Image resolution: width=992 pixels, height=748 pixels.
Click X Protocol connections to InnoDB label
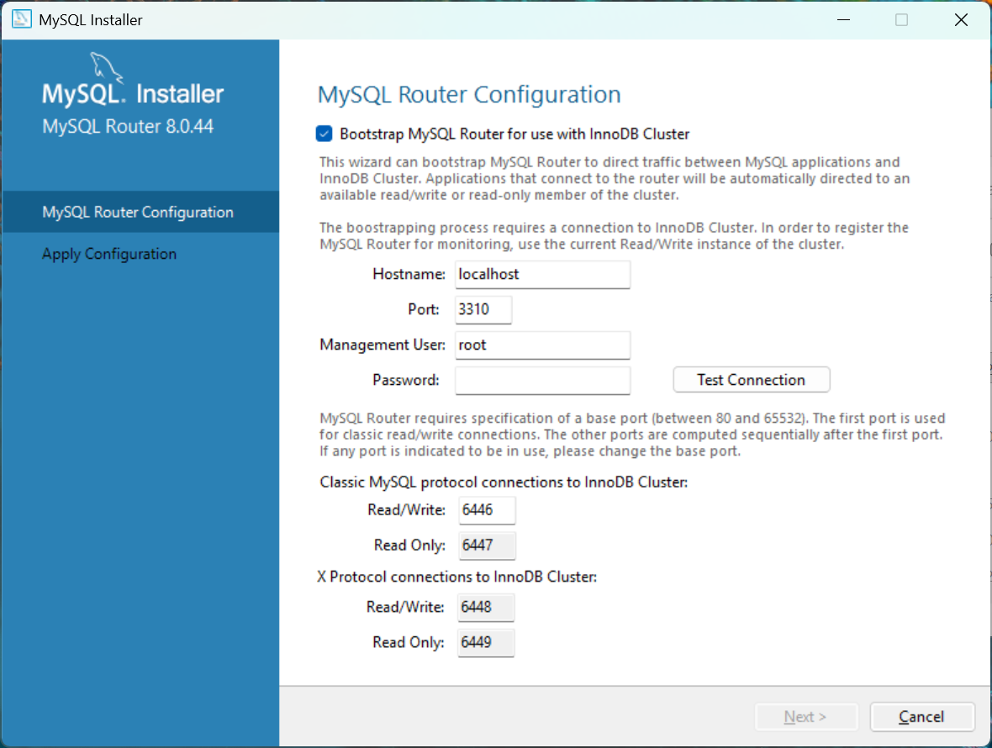tap(456, 577)
